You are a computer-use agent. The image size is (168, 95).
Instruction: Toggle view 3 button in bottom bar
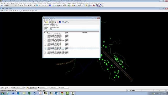30,88
